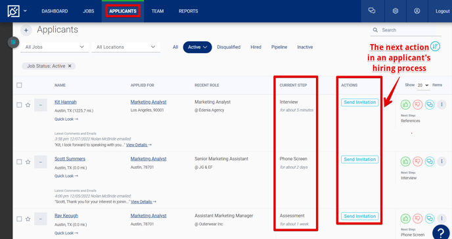Open the Dashboard tab
452x239 pixels.
[55, 11]
